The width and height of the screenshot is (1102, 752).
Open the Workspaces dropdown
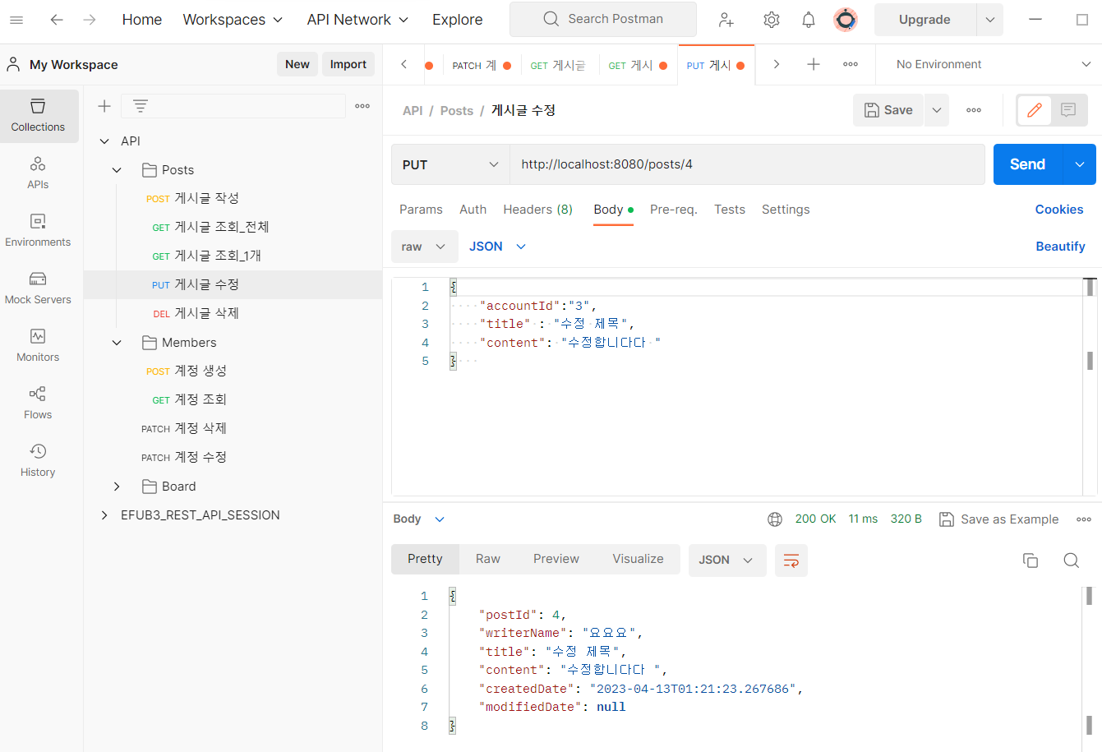(233, 20)
